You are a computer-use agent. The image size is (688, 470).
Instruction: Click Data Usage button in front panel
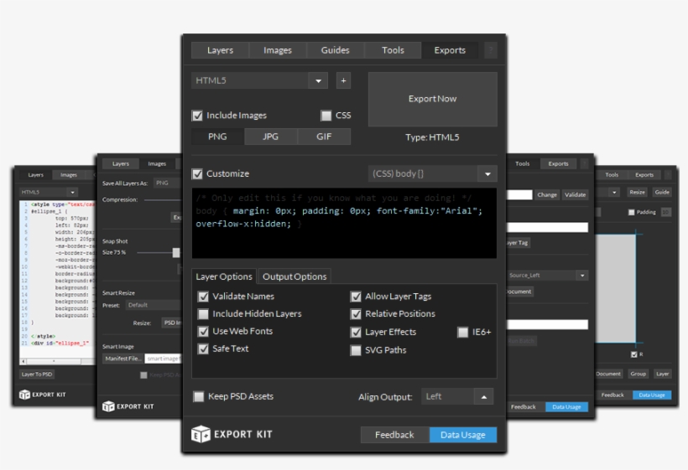click(x=463, y=435)
